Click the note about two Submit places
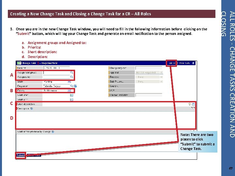The width and height of the screenshot is (235, 176). point(197,141)
